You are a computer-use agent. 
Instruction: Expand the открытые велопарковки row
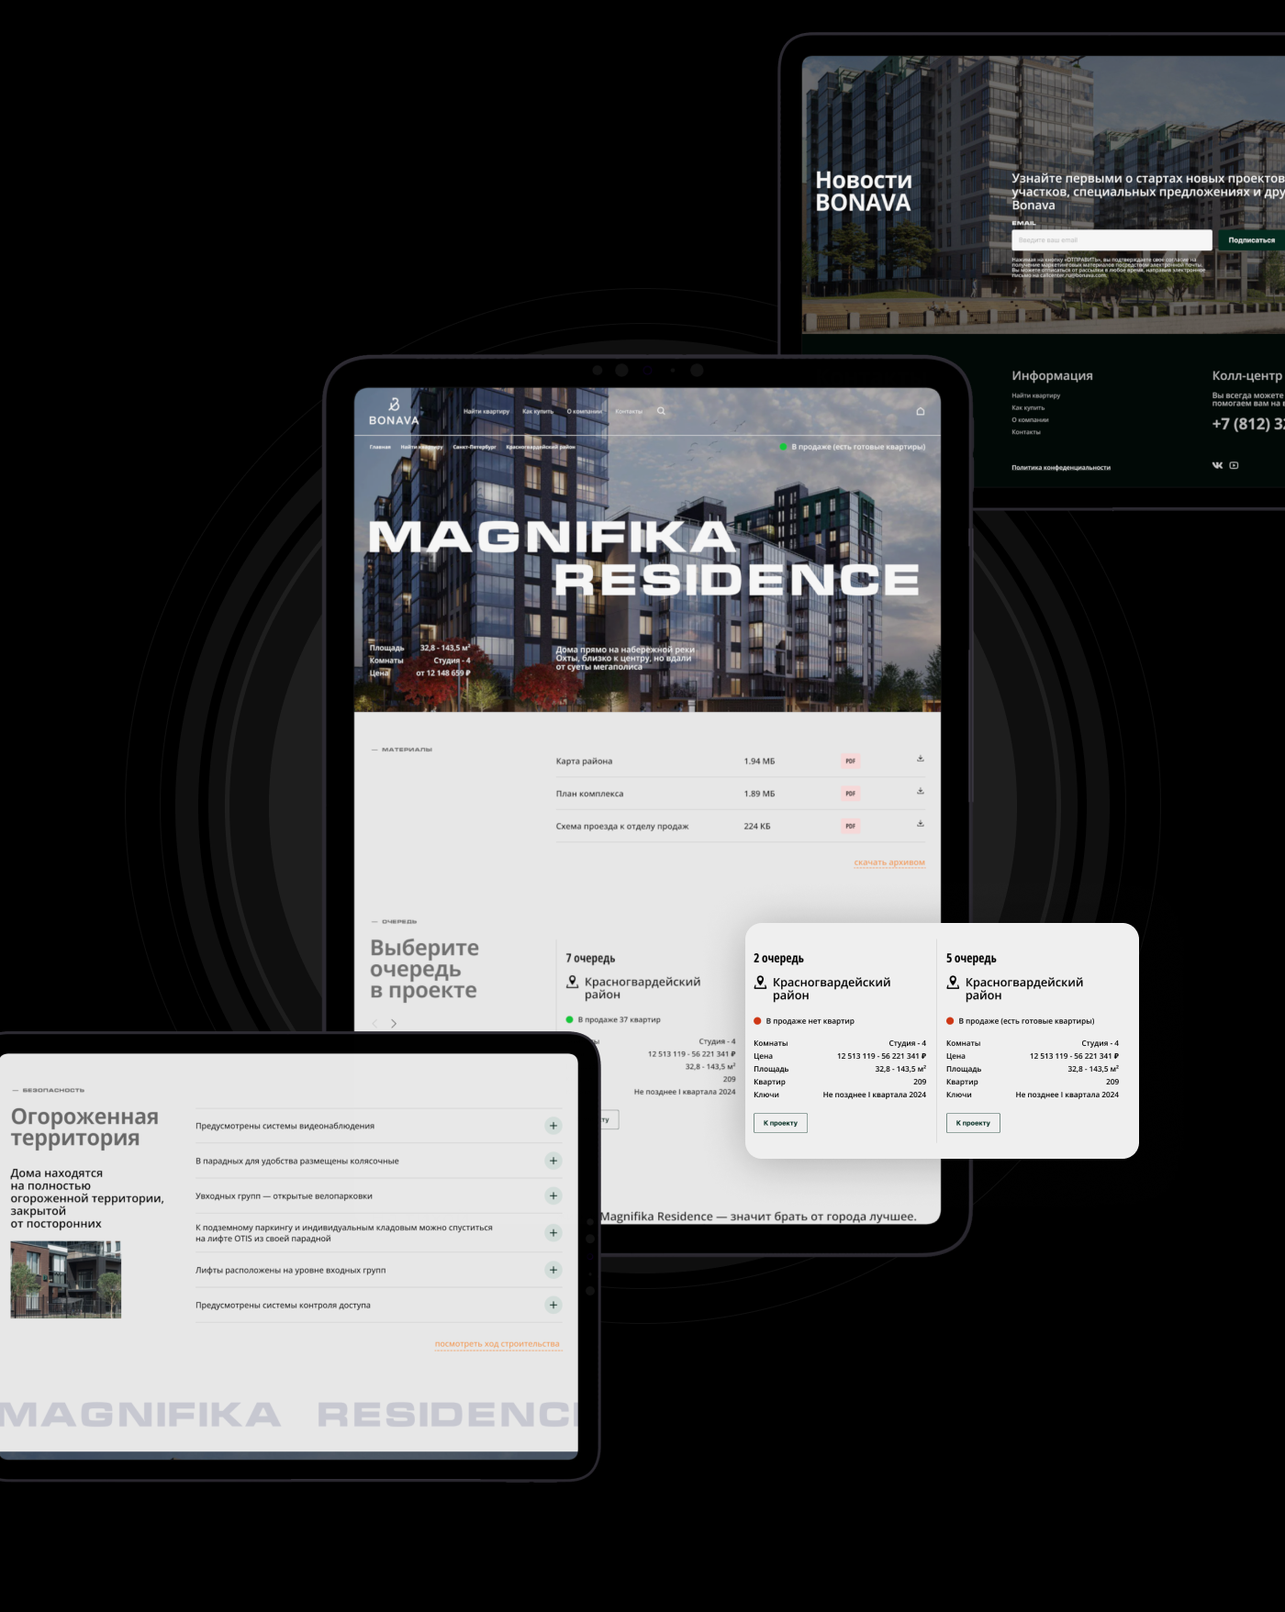point(553,1195)
